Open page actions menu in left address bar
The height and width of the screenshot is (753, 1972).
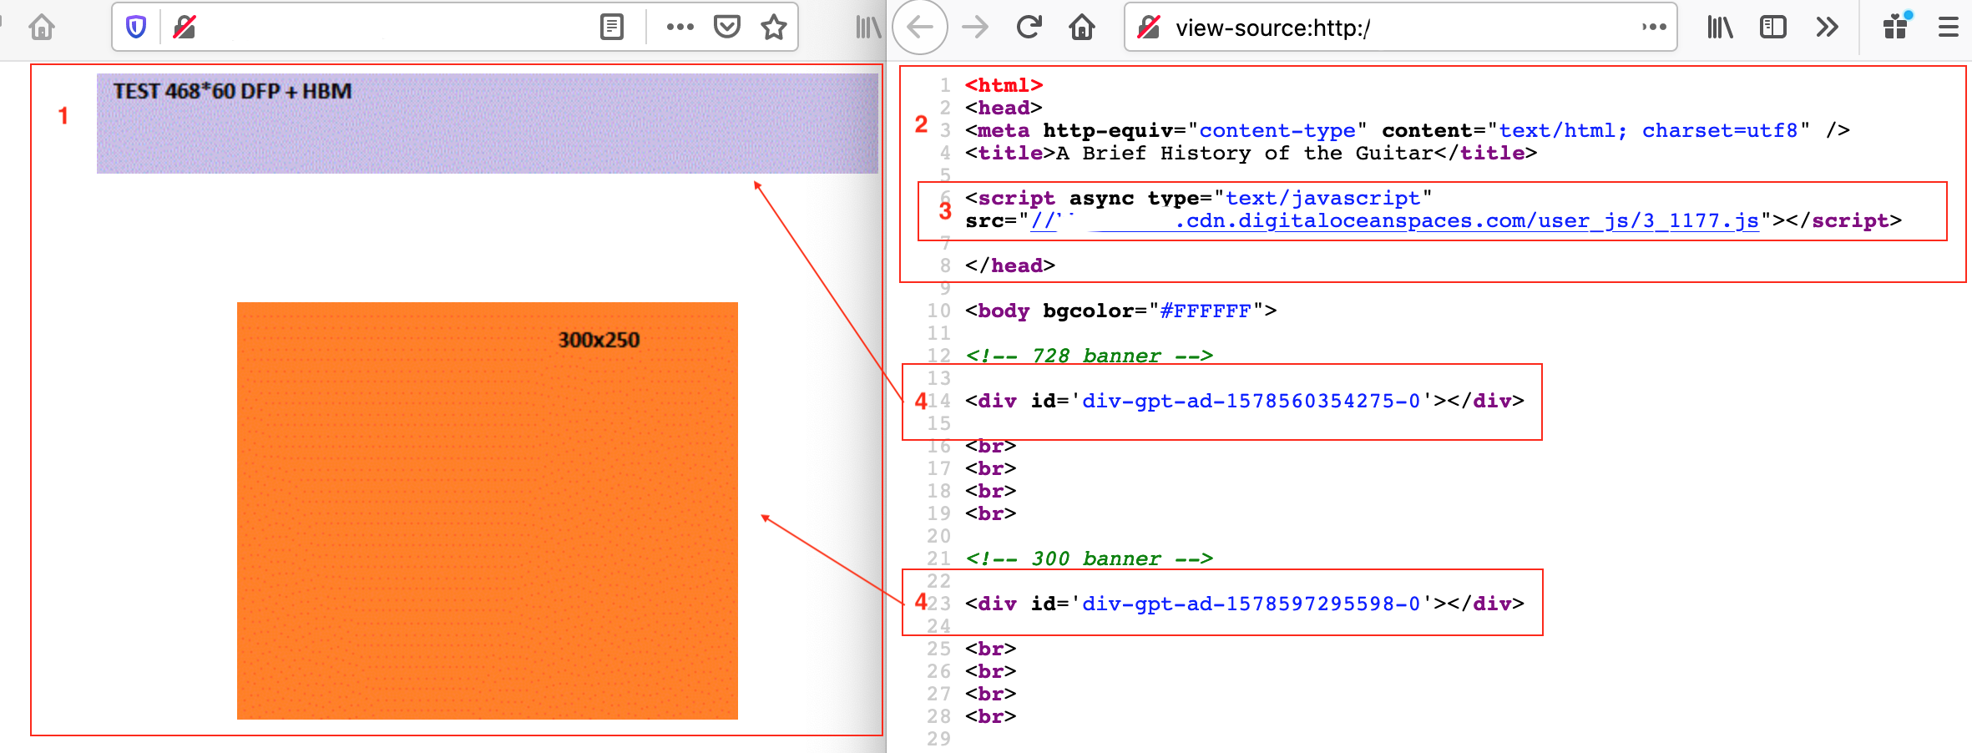point(680,28)
